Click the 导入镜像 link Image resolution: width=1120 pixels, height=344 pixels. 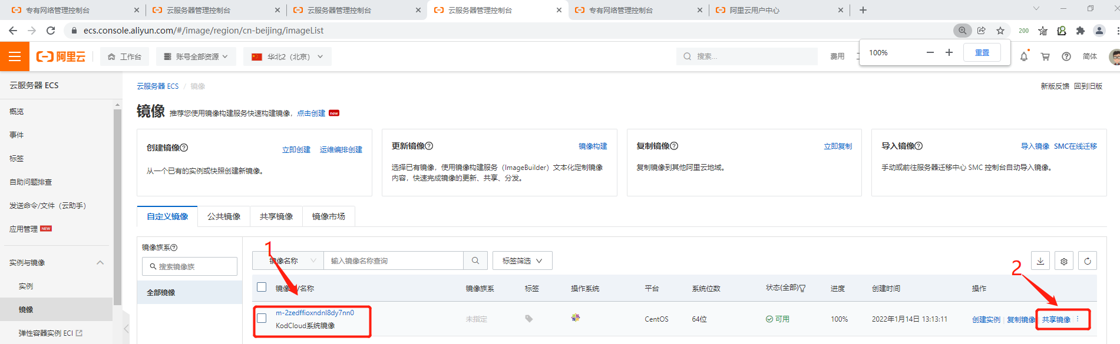[1035, 146]
